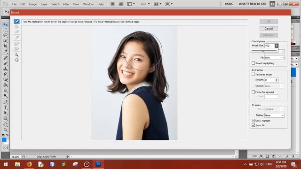Open notification center in system tray
Viewport: 301px width, 169px height.
coord(293,164)
